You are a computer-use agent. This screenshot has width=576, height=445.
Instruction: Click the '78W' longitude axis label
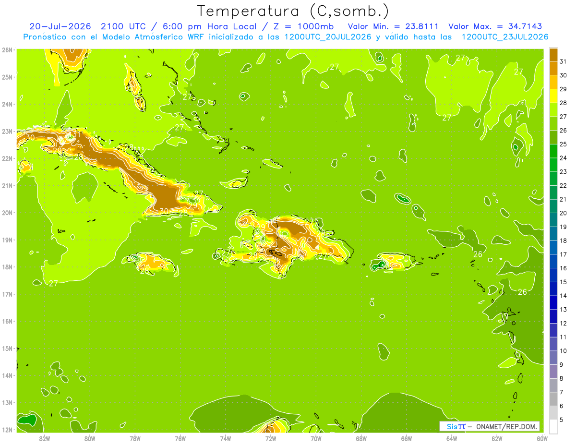[135, 438]
